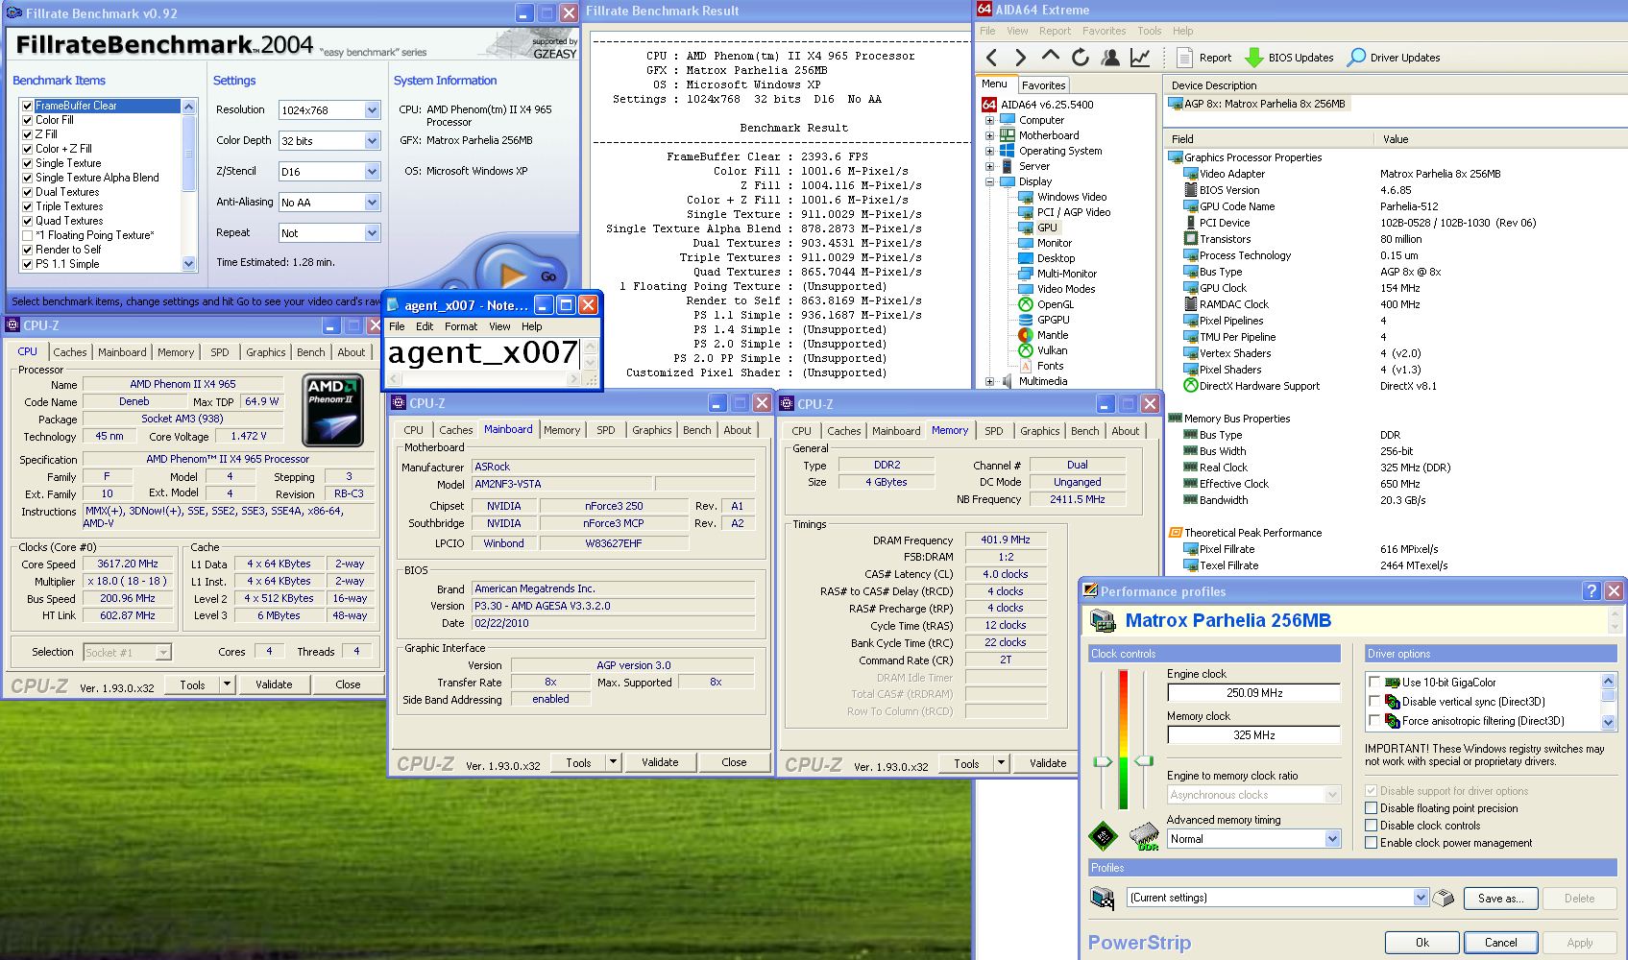This screenshot has height=960, width=1628.
Task: Check Enable clock power management
Action: pos(1372,843)
